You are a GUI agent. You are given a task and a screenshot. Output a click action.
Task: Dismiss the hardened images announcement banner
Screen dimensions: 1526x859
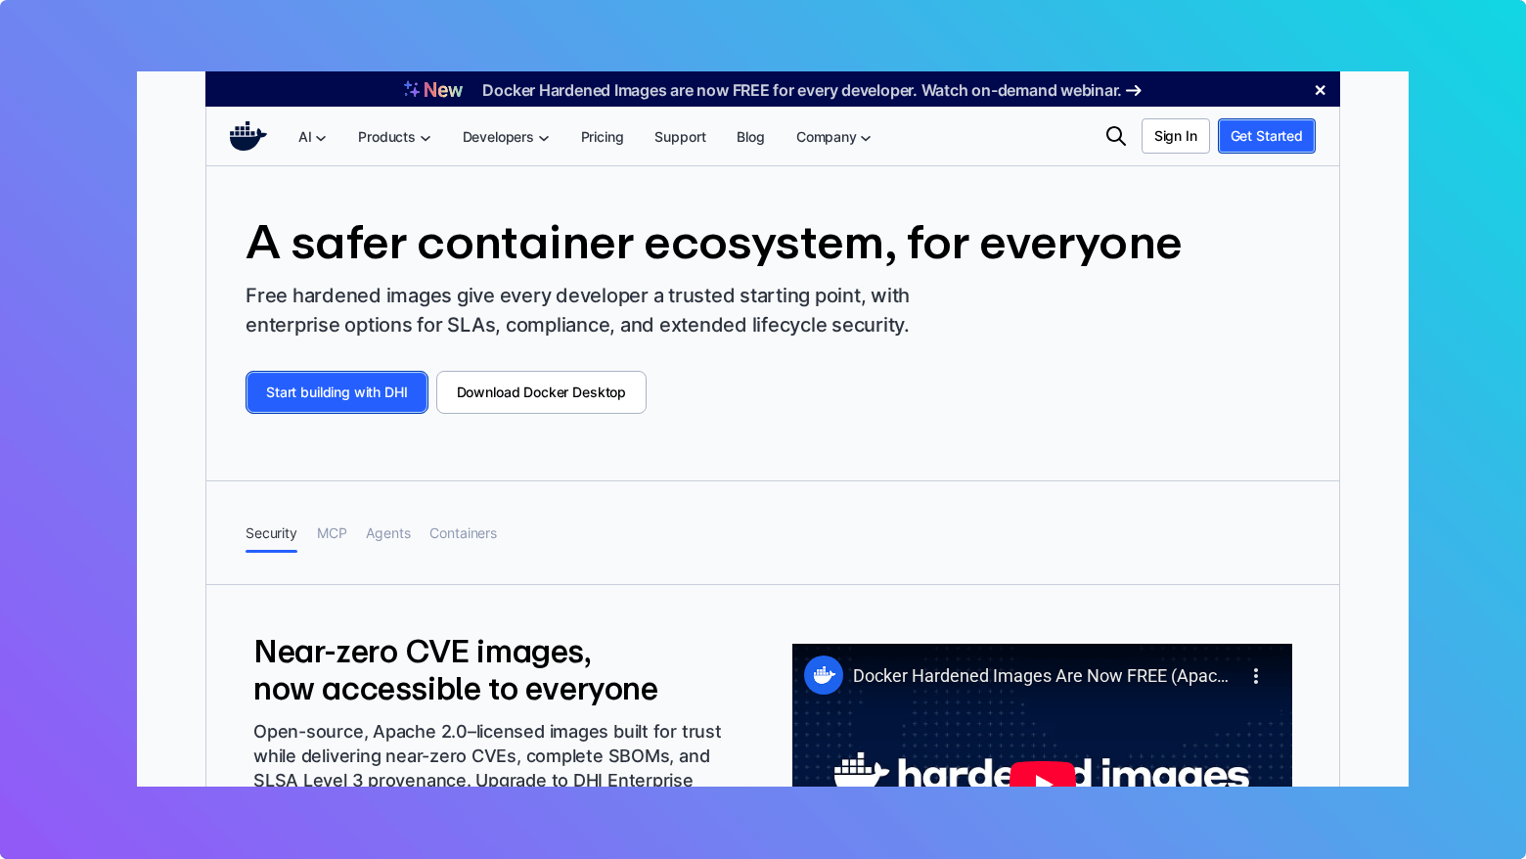[1320, 89]
